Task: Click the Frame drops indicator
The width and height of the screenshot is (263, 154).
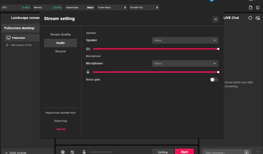Action: pos(112,7)
